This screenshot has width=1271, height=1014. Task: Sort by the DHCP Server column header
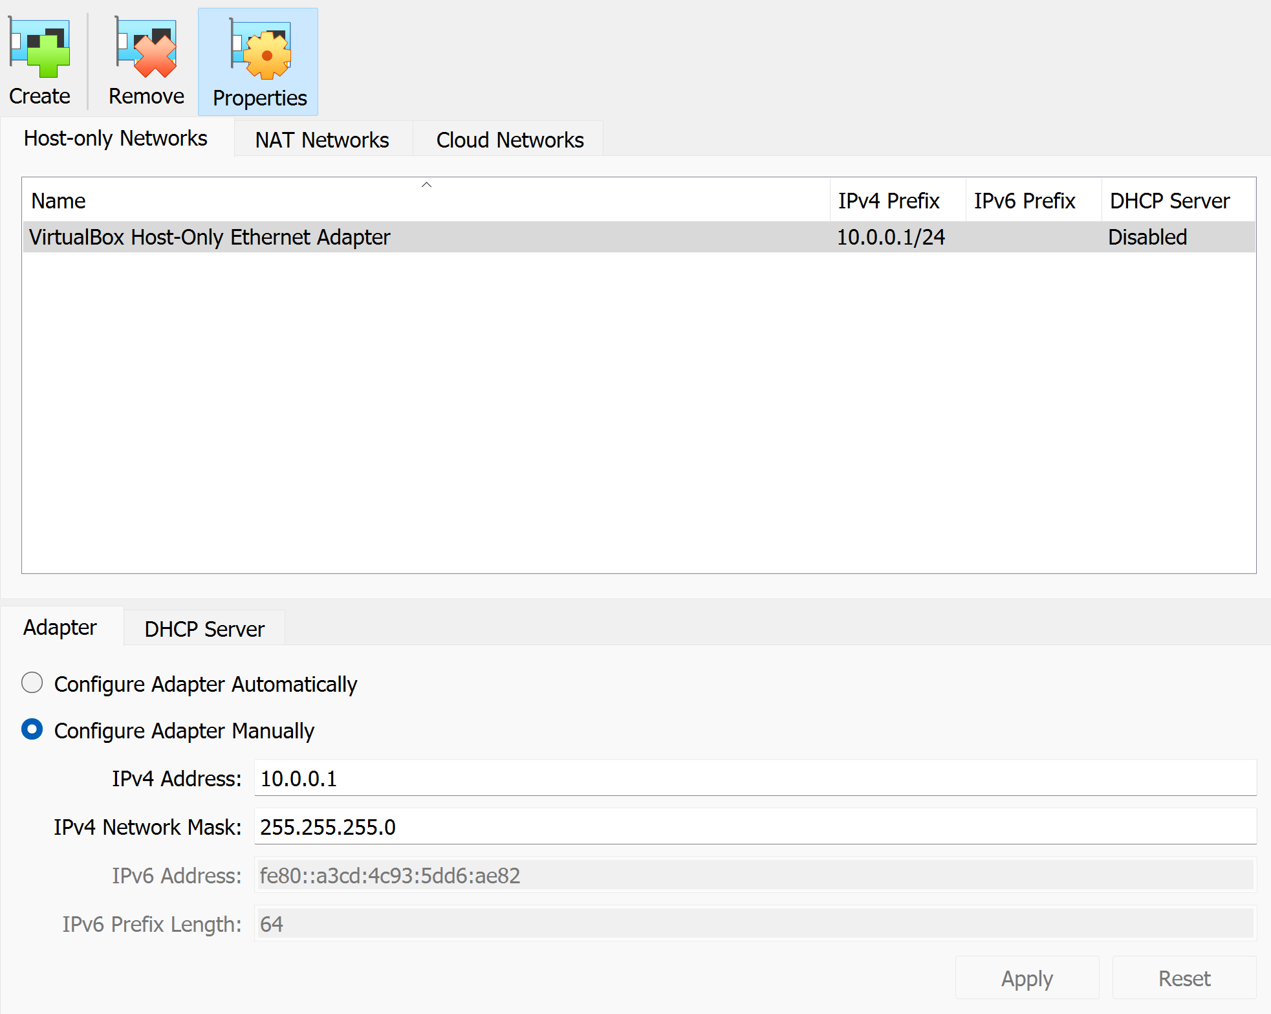click(x=1169, y=201)
